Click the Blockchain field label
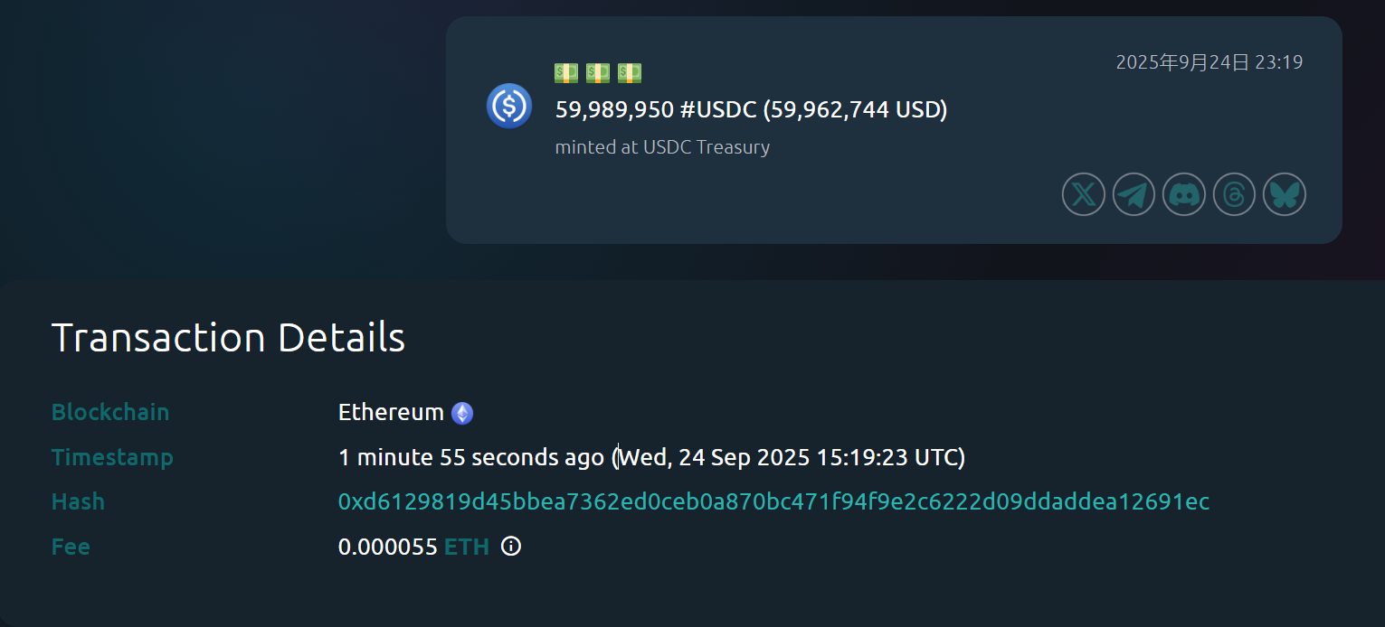This screenshot has height=627, width=1385. [x=110, y=412]
